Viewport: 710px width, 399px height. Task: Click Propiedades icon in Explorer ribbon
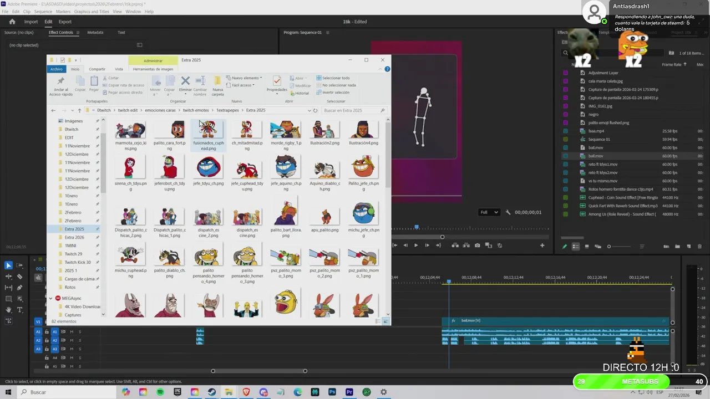[277, 81]
